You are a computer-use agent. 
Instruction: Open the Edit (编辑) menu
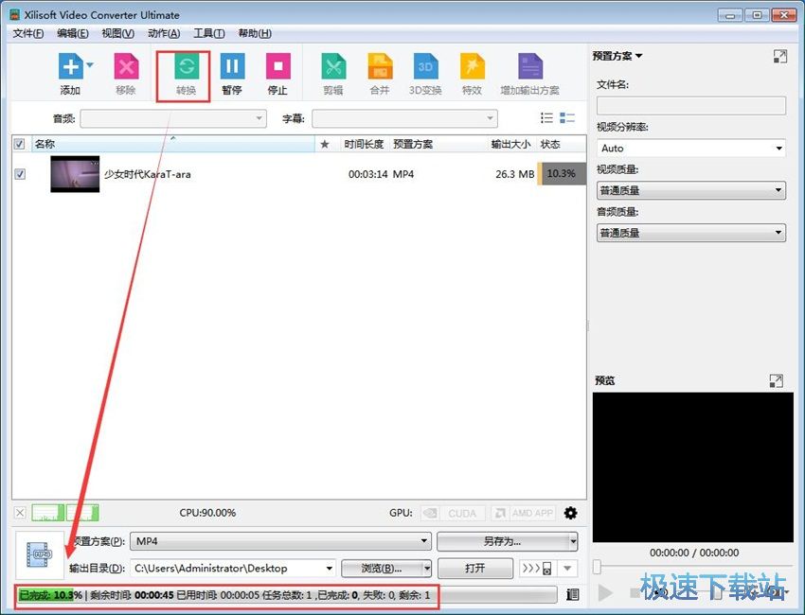[x=72, y=33]
